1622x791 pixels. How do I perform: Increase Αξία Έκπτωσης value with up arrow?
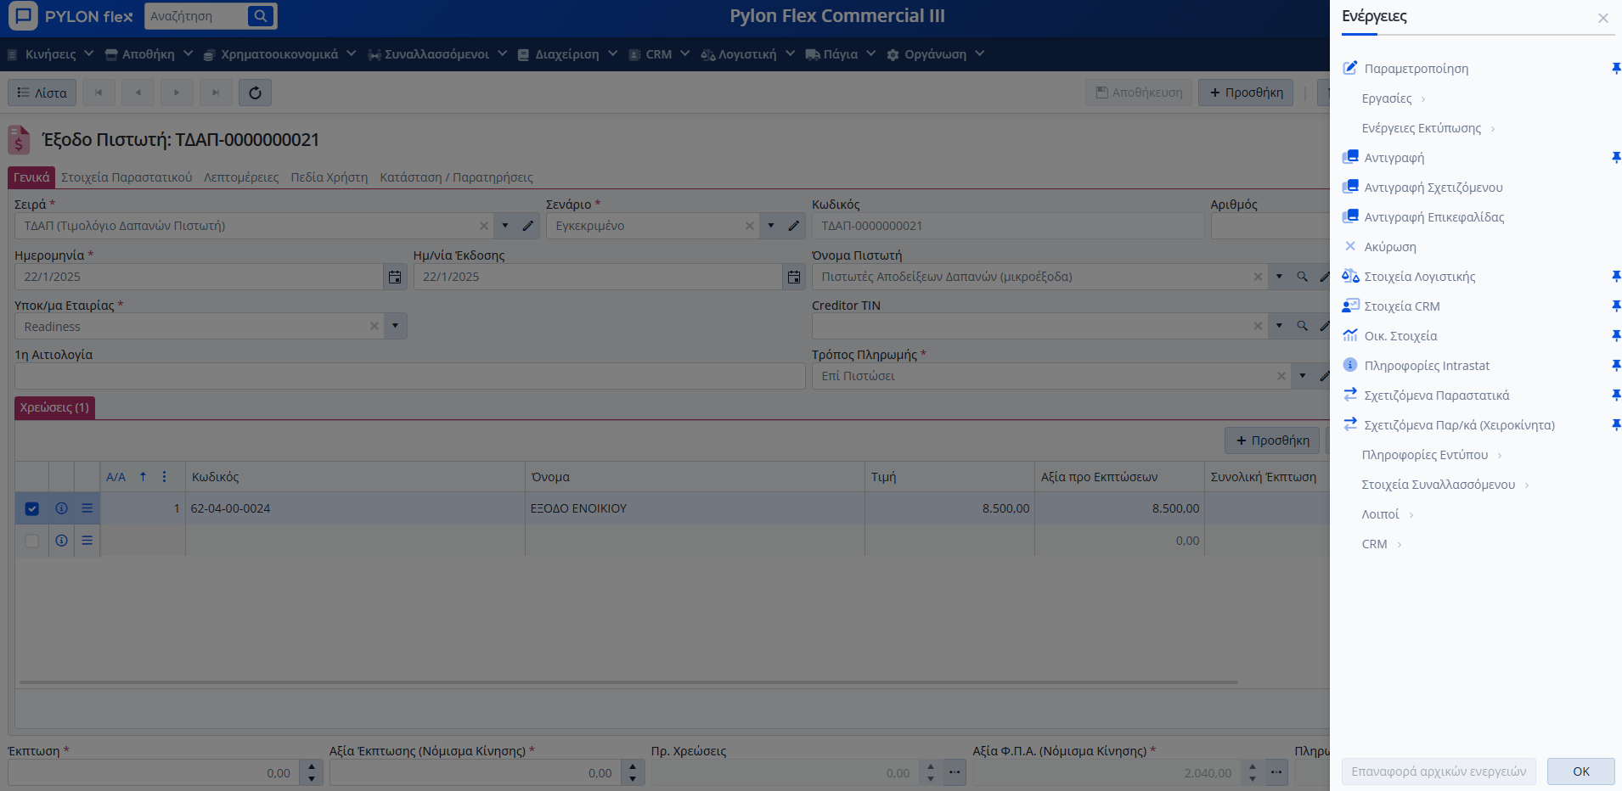click(633, 767)
